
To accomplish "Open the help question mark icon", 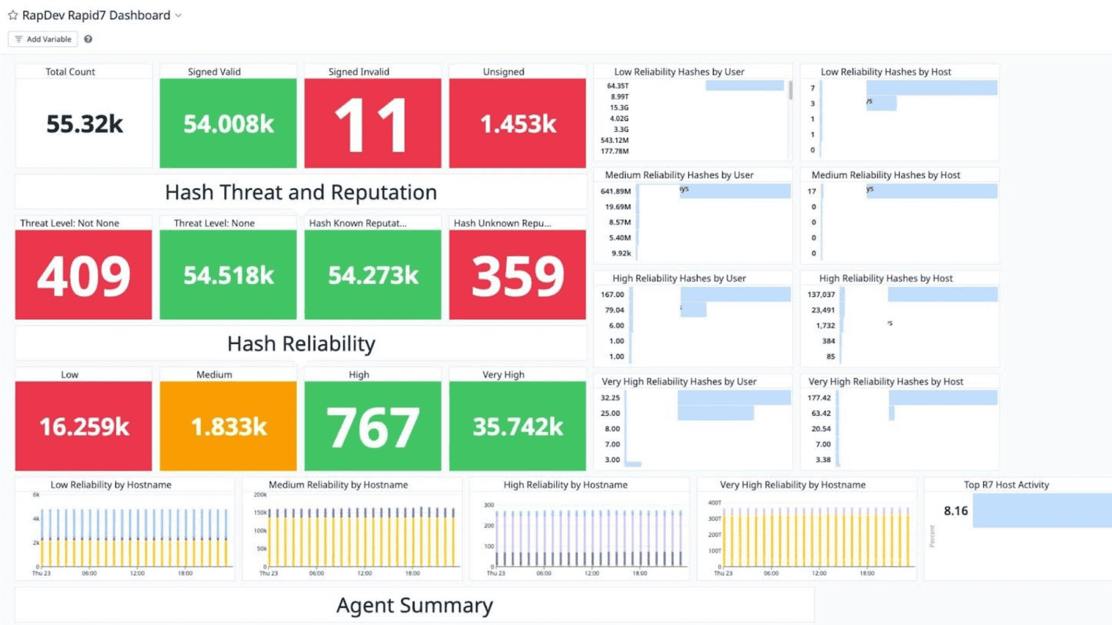I will 88,39.
